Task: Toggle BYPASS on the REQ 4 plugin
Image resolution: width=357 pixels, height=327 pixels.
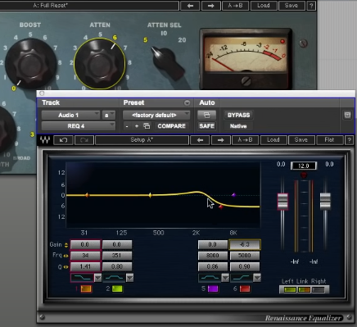Action: [238, 115]
